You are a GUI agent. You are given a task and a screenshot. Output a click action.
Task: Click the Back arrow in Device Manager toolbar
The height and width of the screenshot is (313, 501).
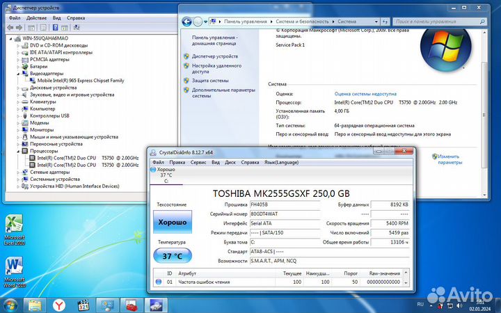[x=10, y=28]
